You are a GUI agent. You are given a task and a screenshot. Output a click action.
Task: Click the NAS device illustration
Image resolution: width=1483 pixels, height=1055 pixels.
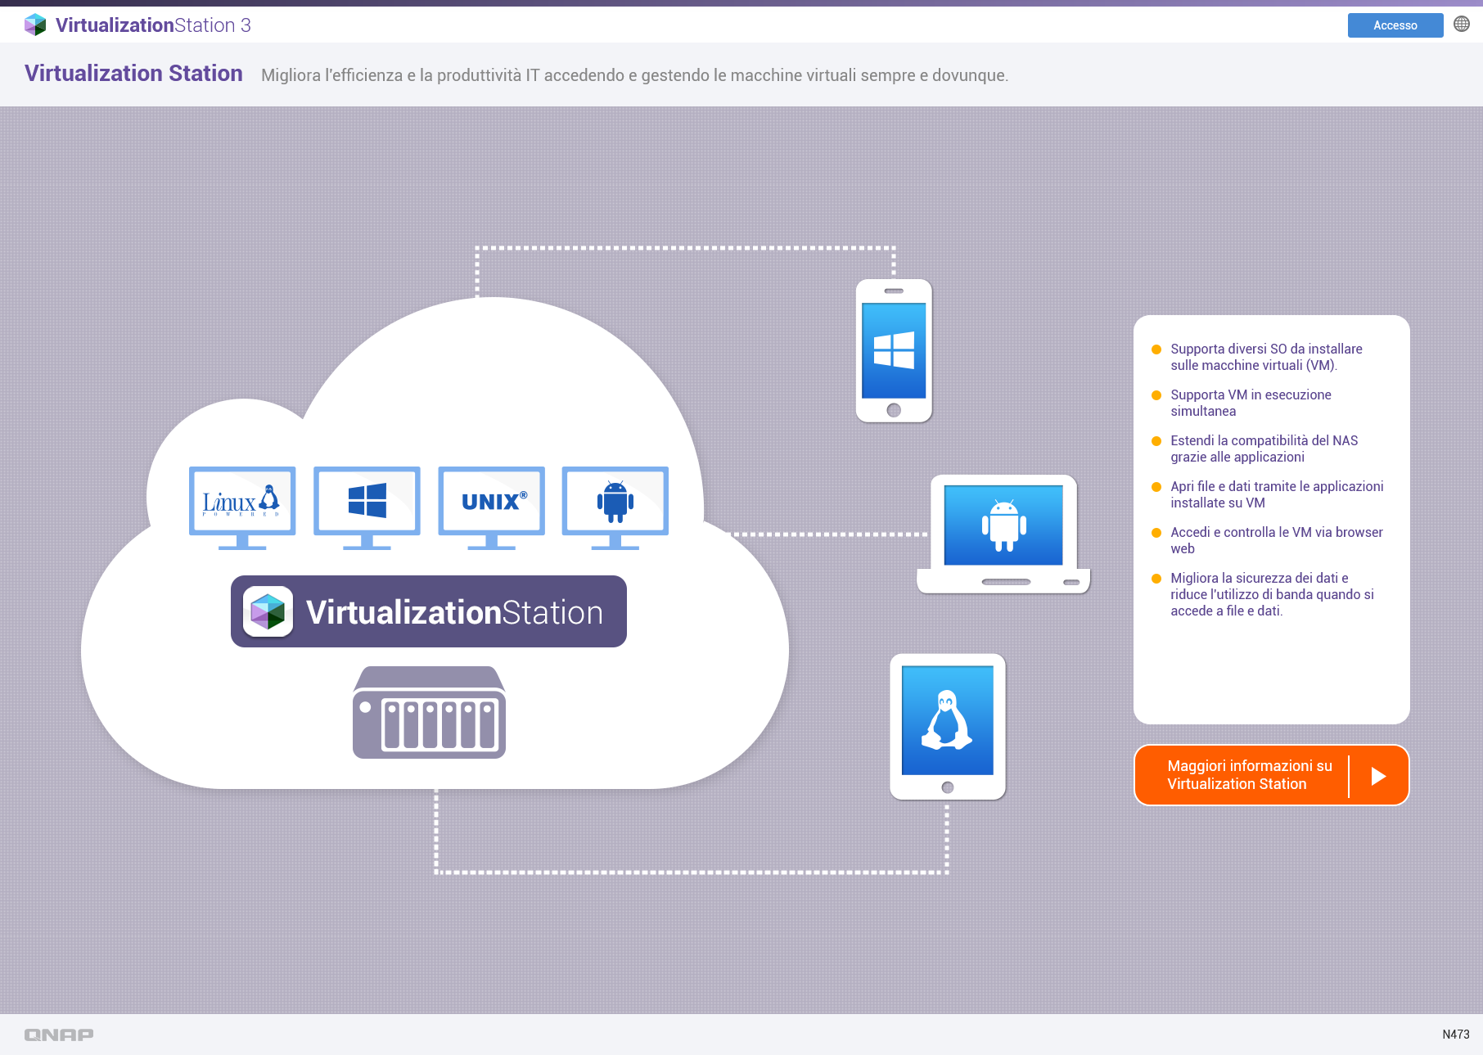coord(429,713)
